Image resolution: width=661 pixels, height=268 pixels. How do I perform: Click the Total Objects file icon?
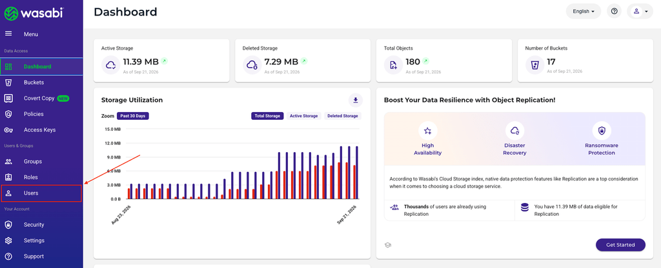point(393,65)
